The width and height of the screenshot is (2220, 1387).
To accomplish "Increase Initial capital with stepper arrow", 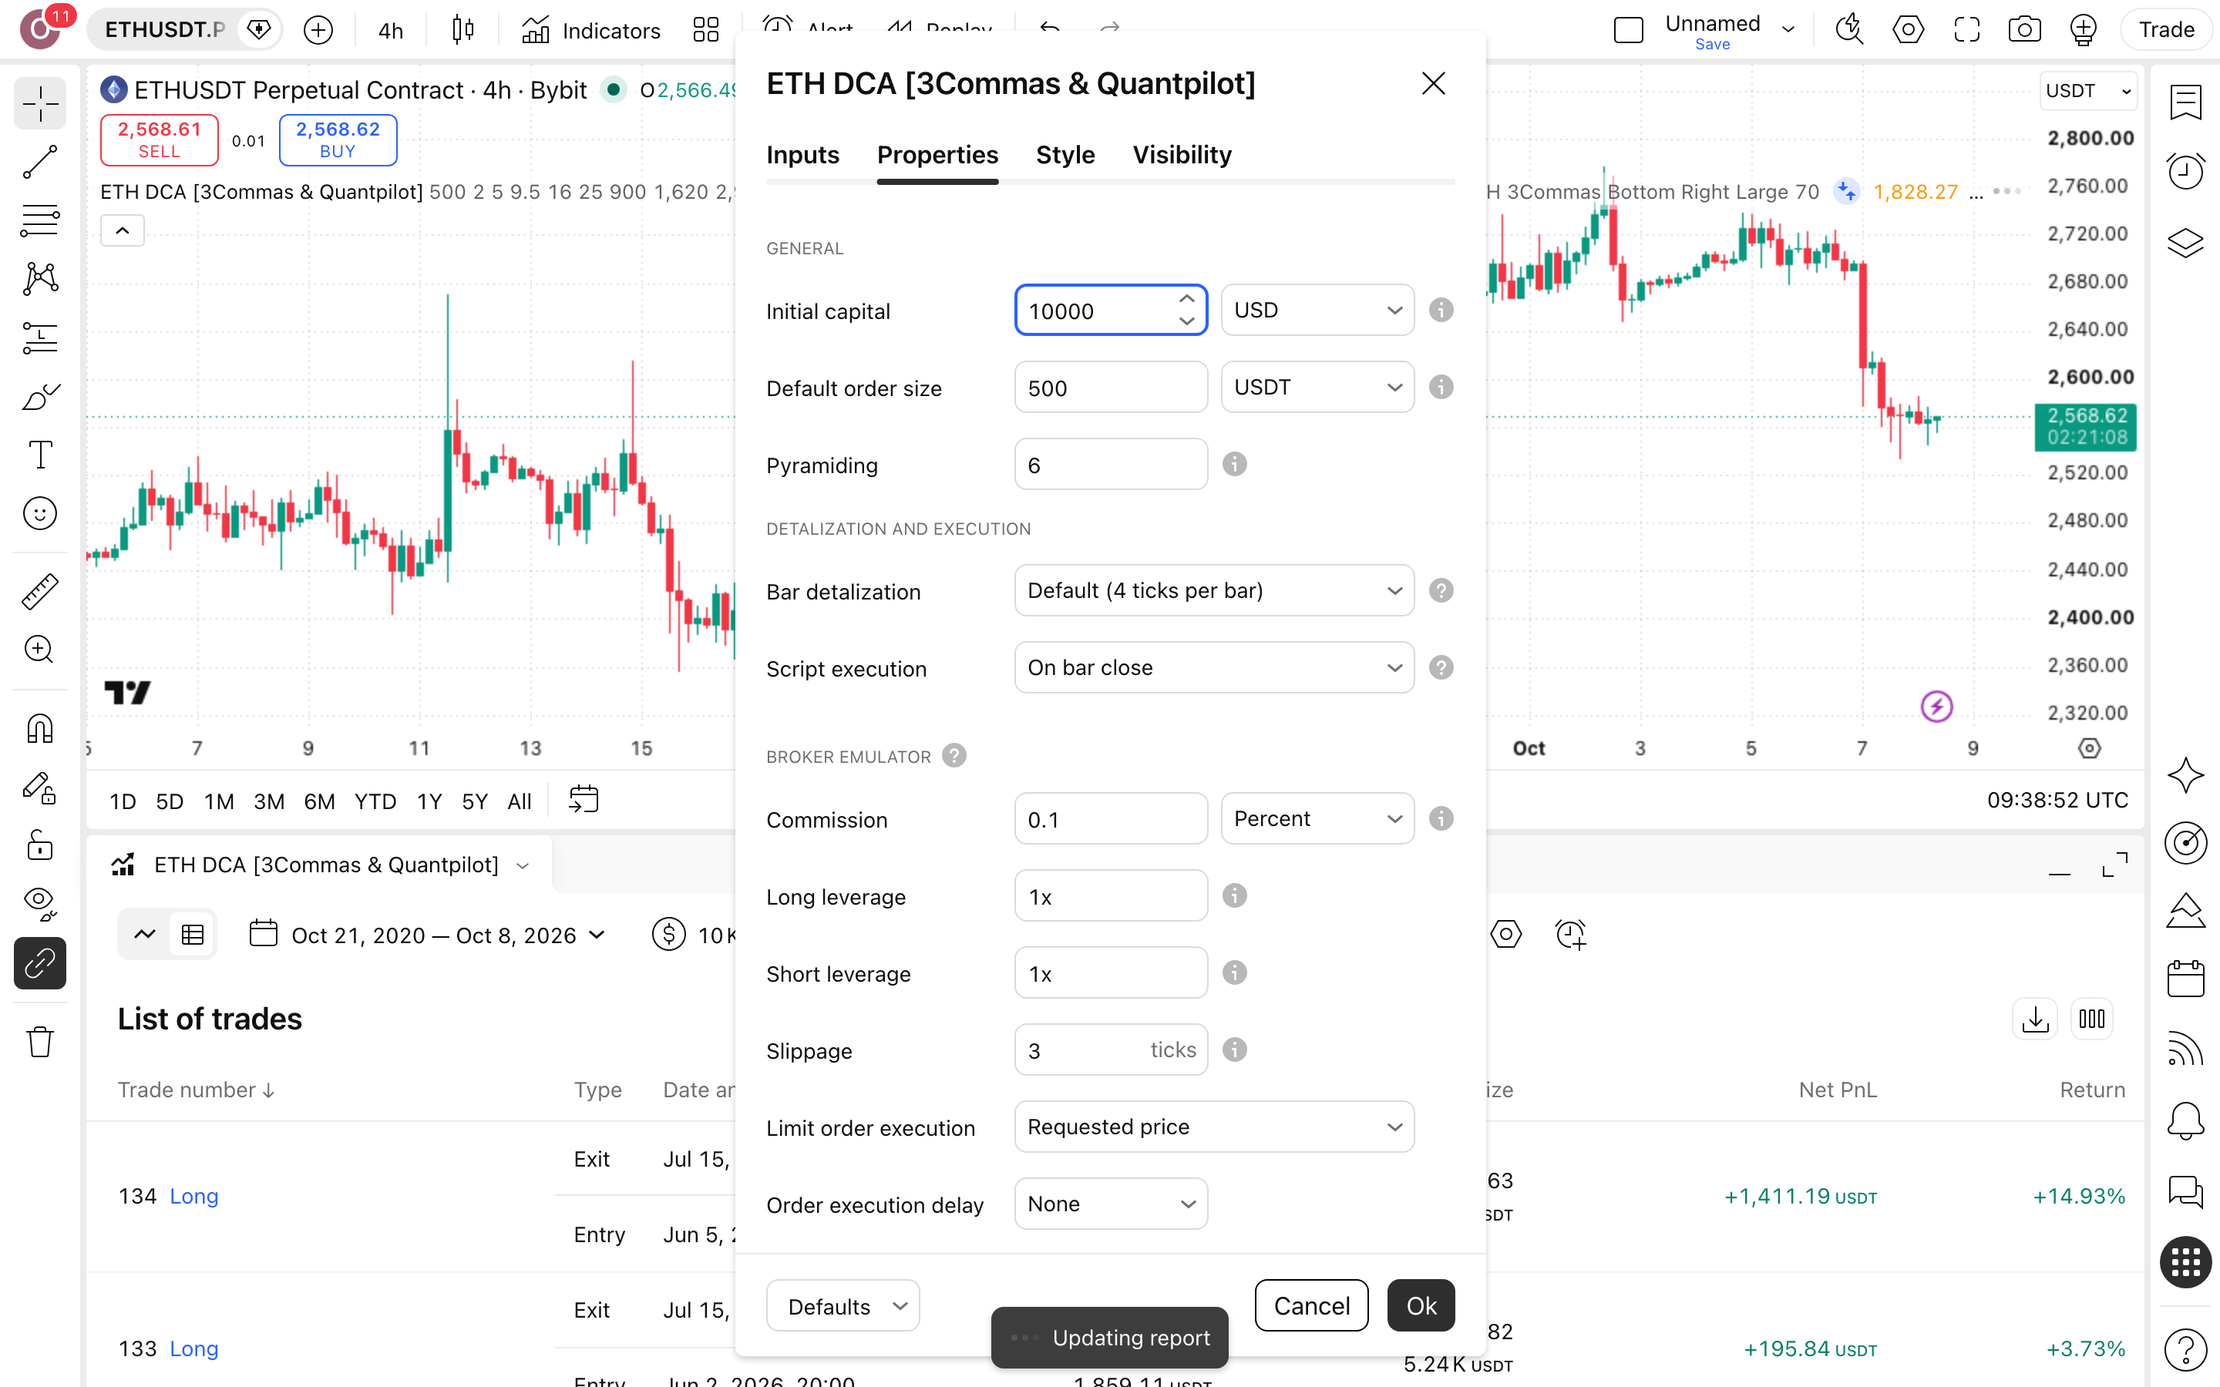I will point(1186,299).
